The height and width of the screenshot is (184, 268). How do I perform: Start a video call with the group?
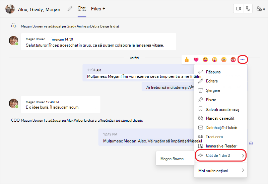click(238, 9)
